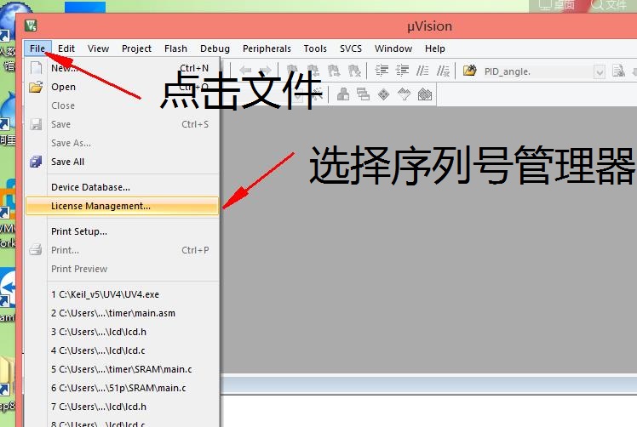The height and width of the screenshot is (427, 637).
Task: Open the View menu
Action: click(x=98, y=48)
